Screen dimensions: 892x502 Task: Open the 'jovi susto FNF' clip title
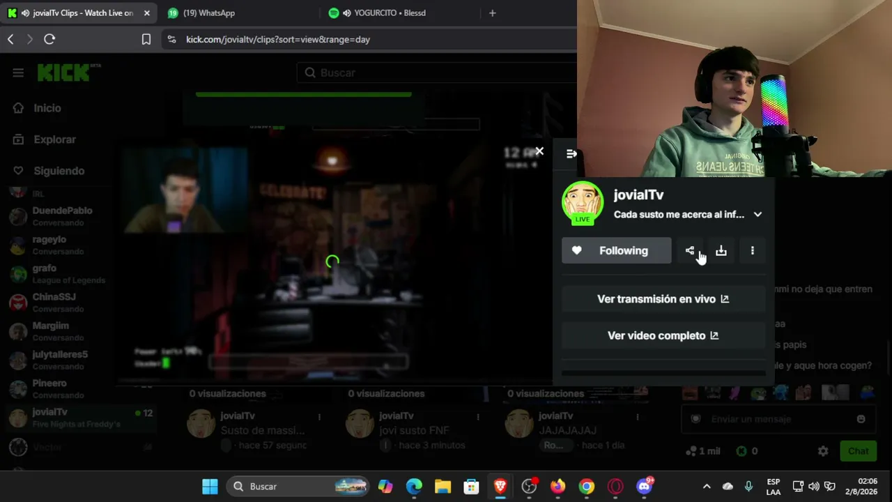tap(414, 430)
